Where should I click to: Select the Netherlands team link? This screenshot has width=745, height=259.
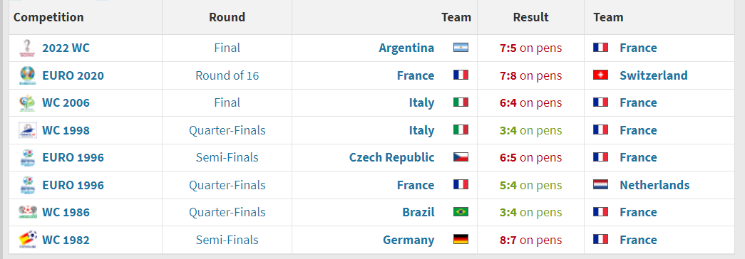[x=654, y=185]
